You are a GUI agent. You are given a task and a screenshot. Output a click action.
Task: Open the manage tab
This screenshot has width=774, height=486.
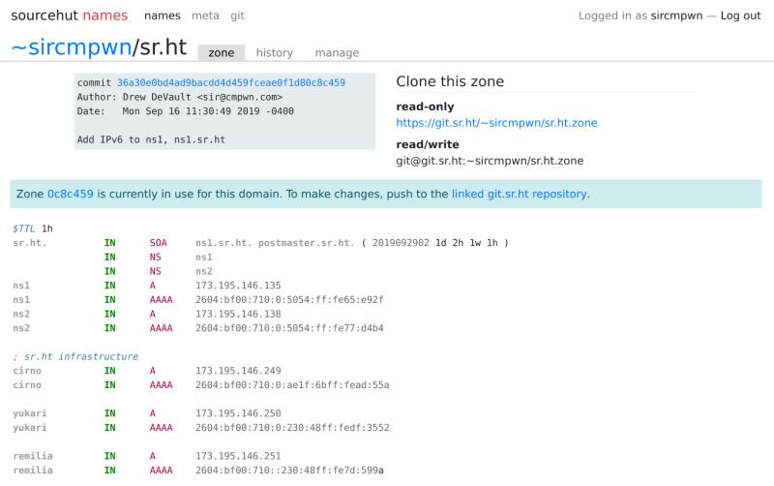pyautogui.click(x=337, y=53)
